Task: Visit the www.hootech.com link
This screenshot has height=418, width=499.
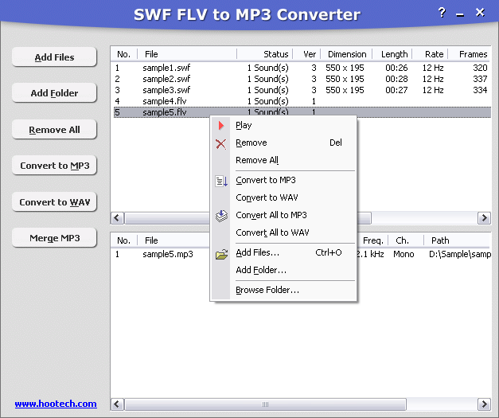Action: tap(56, 404)
